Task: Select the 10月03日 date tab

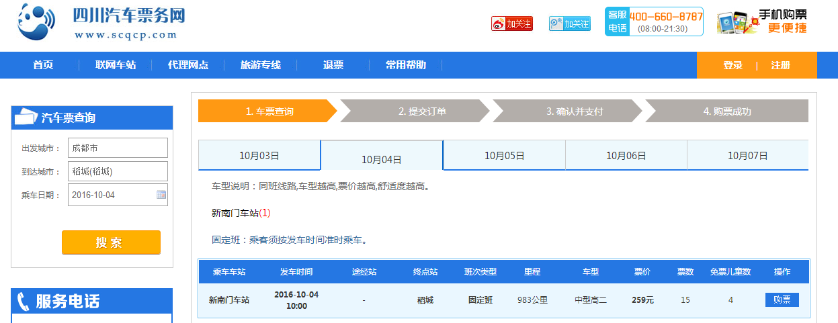Action: pos(259,156)
